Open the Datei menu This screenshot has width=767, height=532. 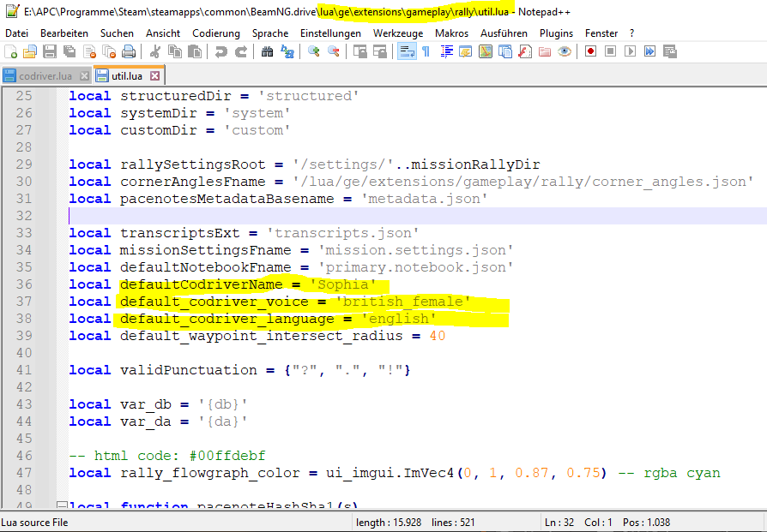16,33
